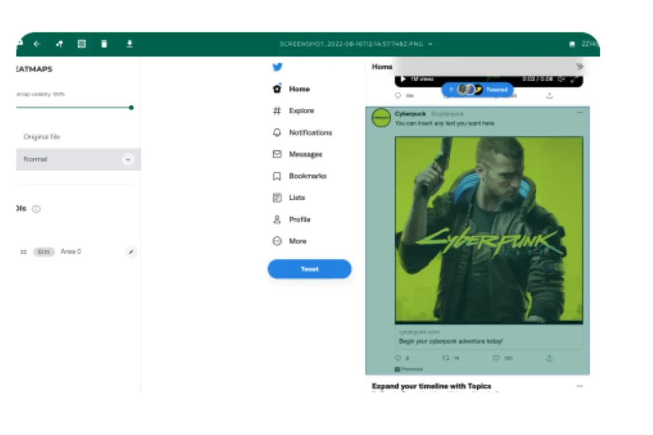The height and width of the screenshot is (435, 653).
Task: Expand the video to fullscreen
Action: [x=575, y=79]
